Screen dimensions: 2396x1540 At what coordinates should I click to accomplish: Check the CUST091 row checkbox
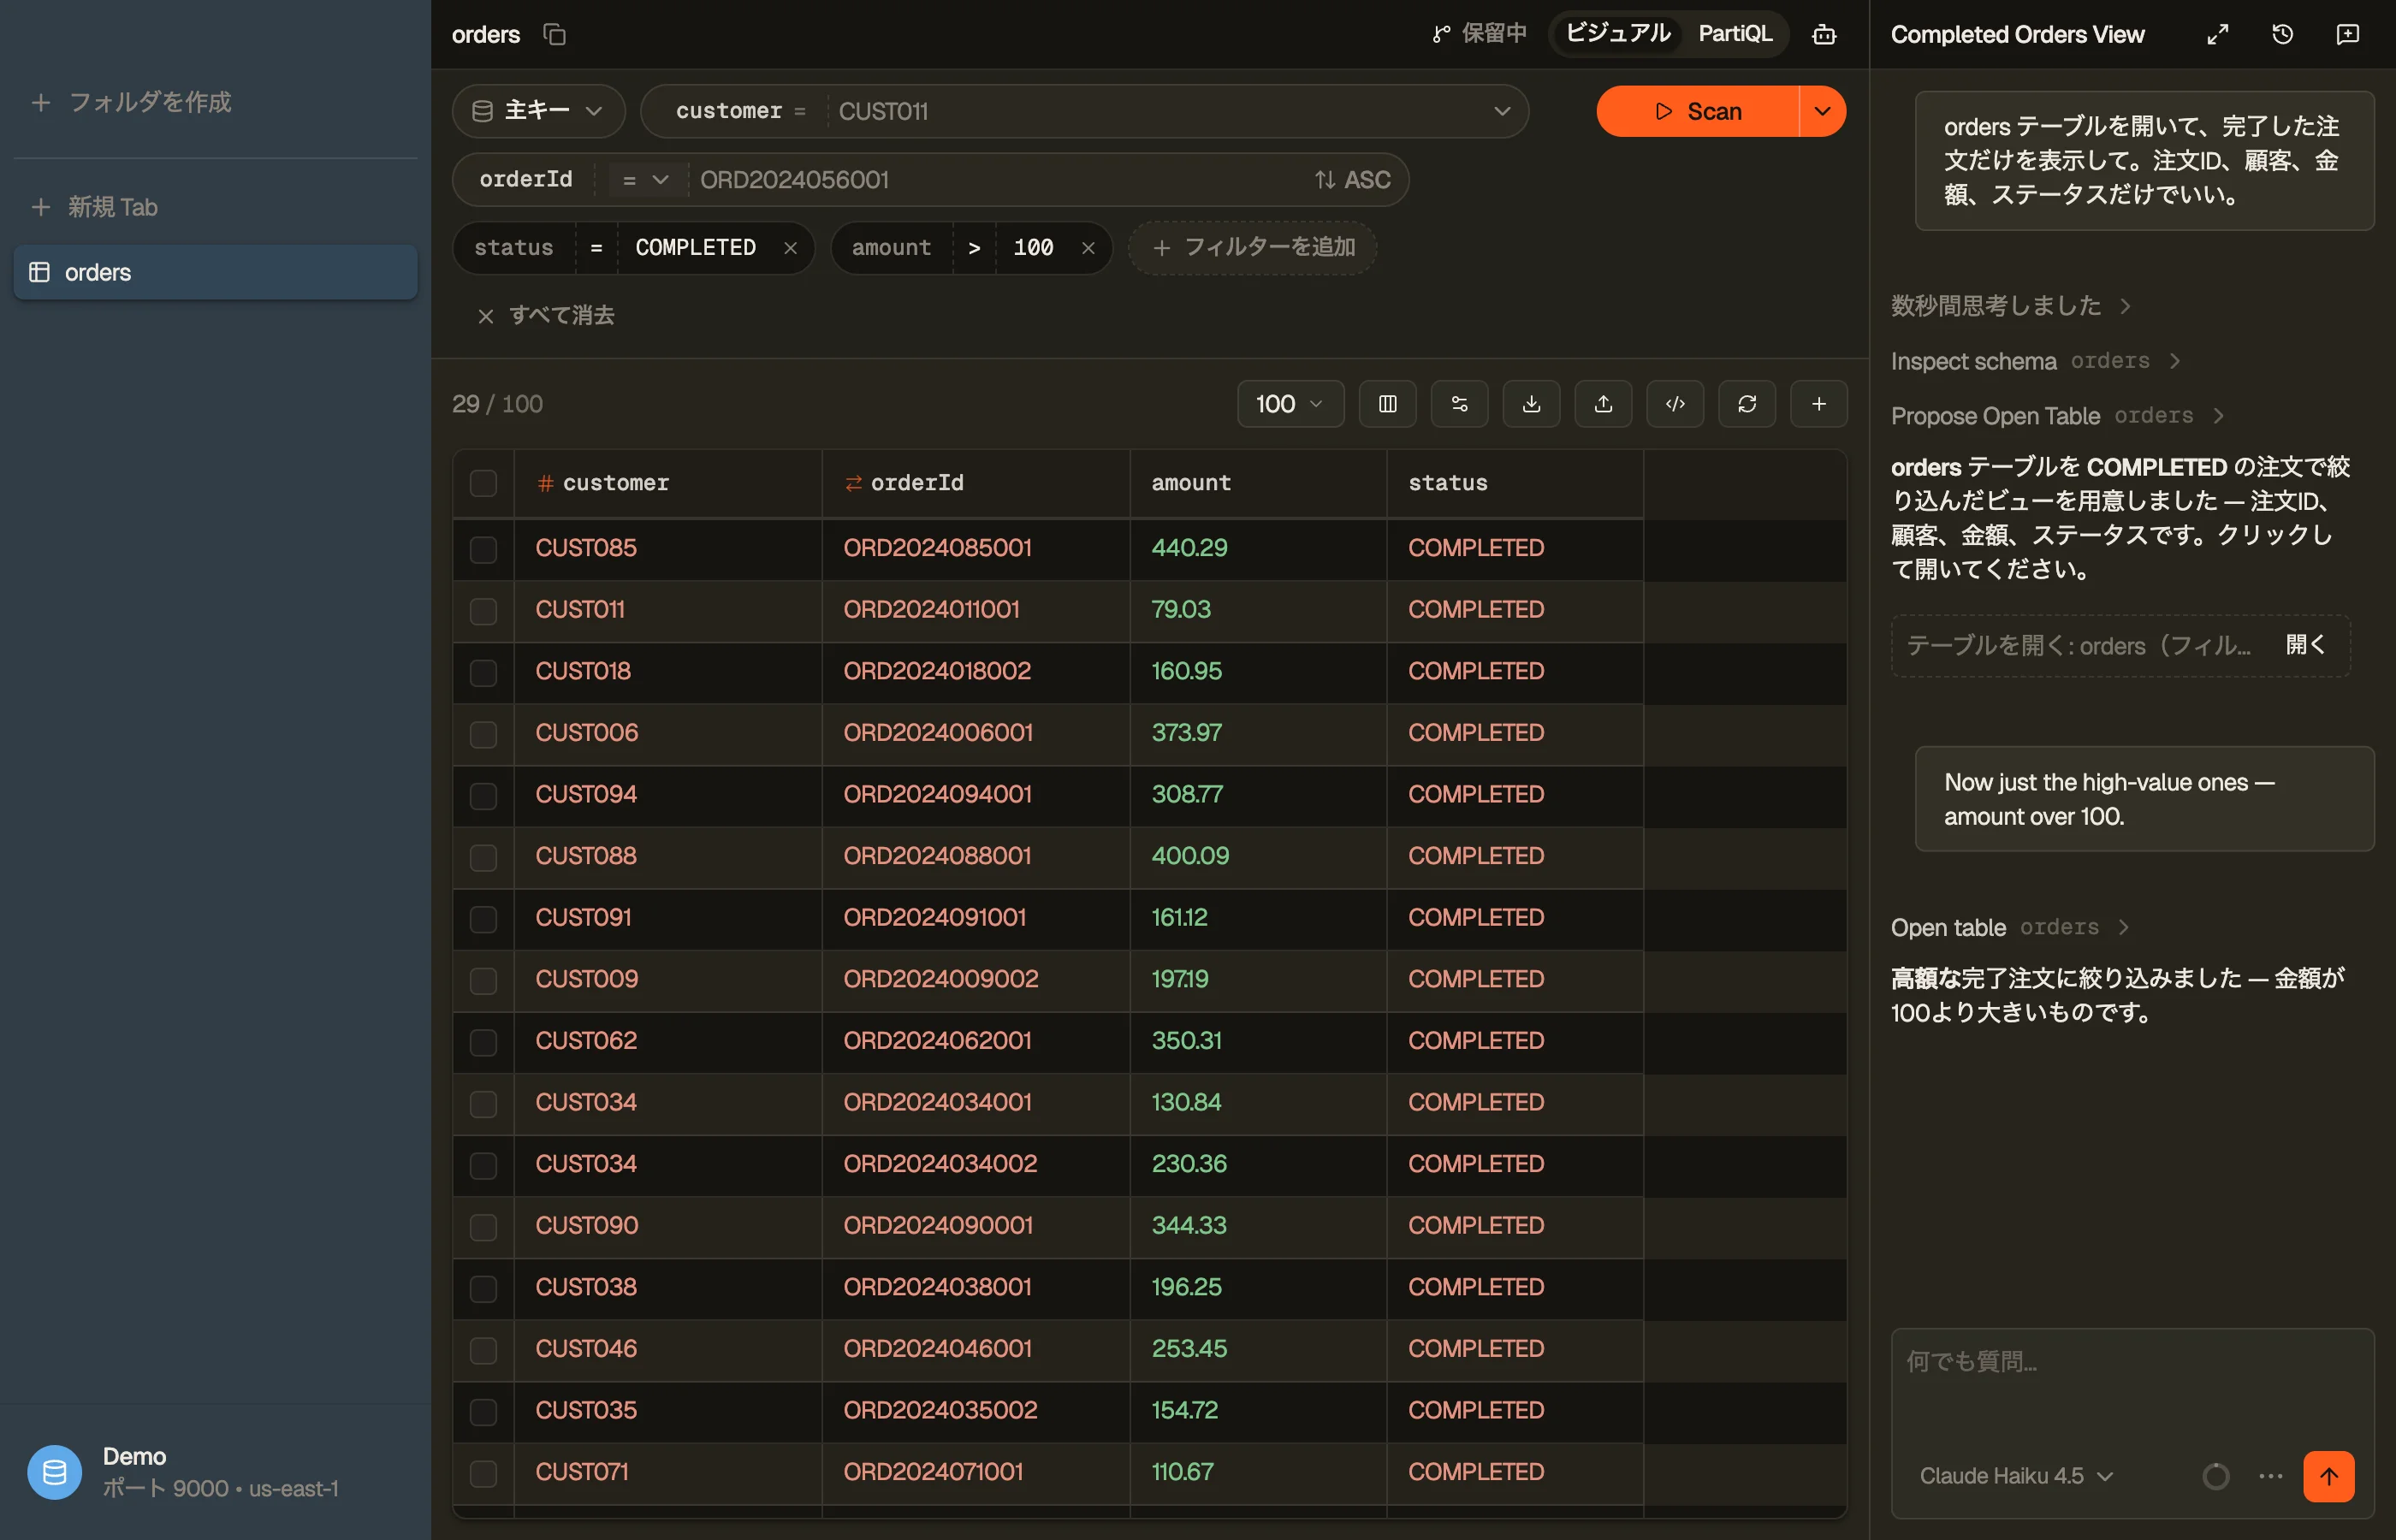coord(483,918)
